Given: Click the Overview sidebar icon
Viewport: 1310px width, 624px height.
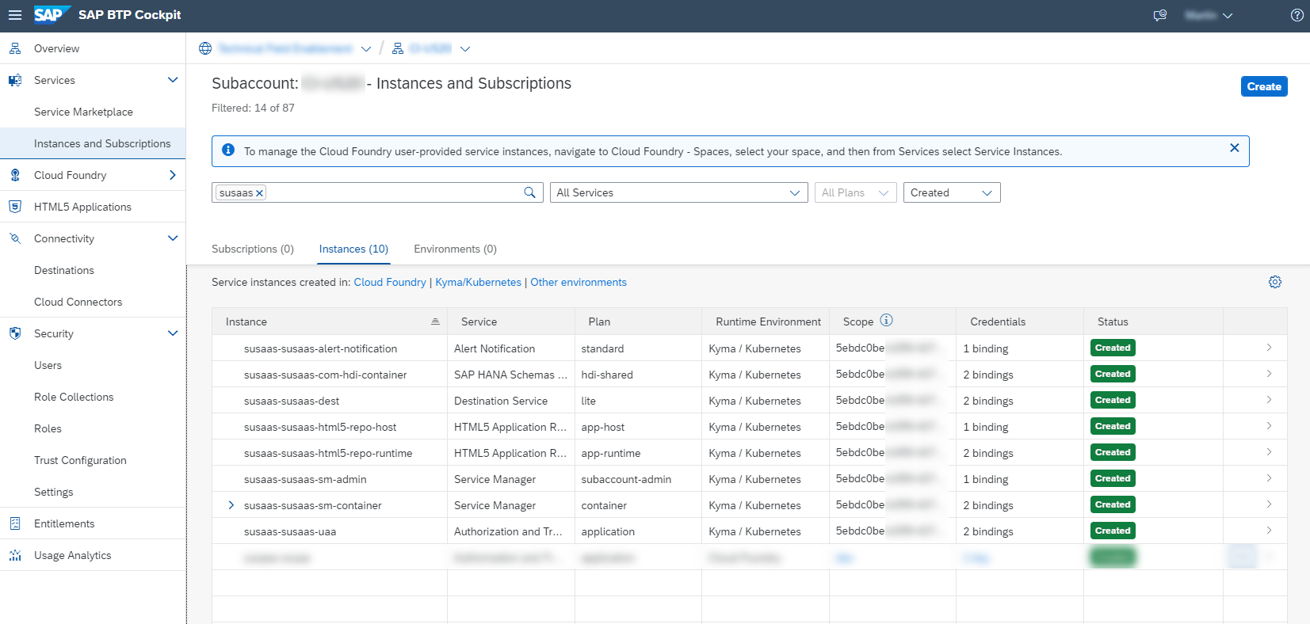Looking at the screenshot, I should click(x=15, y=48).
